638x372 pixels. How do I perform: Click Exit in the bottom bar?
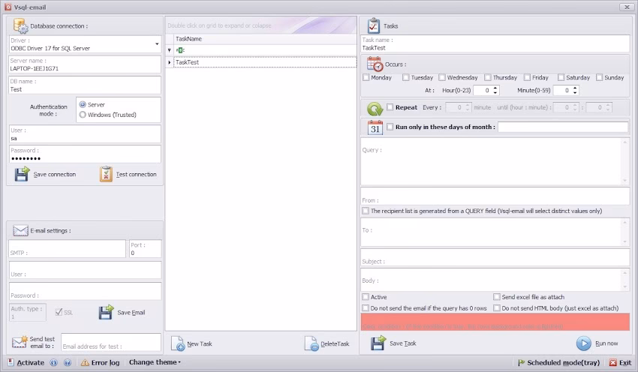[x=620, y=363]
